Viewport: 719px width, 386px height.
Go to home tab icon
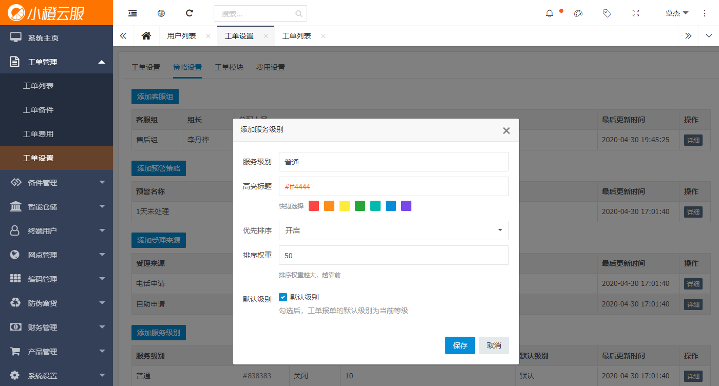click(146, 36)
